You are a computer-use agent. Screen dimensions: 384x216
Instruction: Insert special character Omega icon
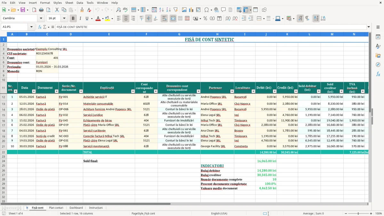click(206, 10)
